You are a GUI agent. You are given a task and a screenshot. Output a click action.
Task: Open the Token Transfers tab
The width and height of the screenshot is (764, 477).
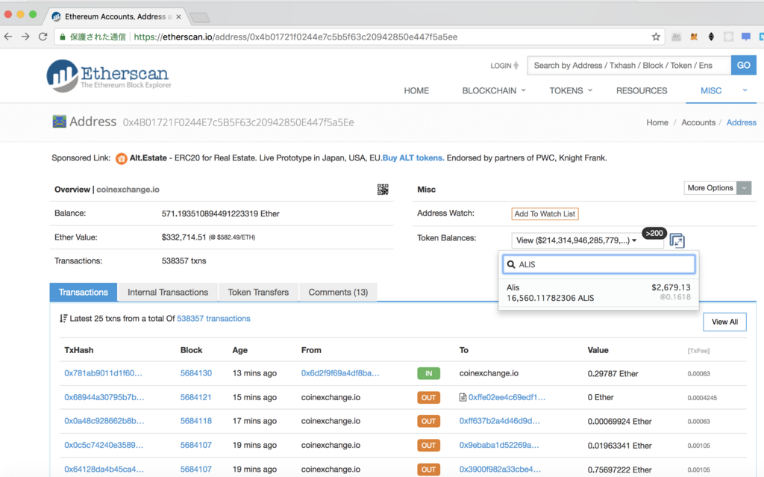258,292
